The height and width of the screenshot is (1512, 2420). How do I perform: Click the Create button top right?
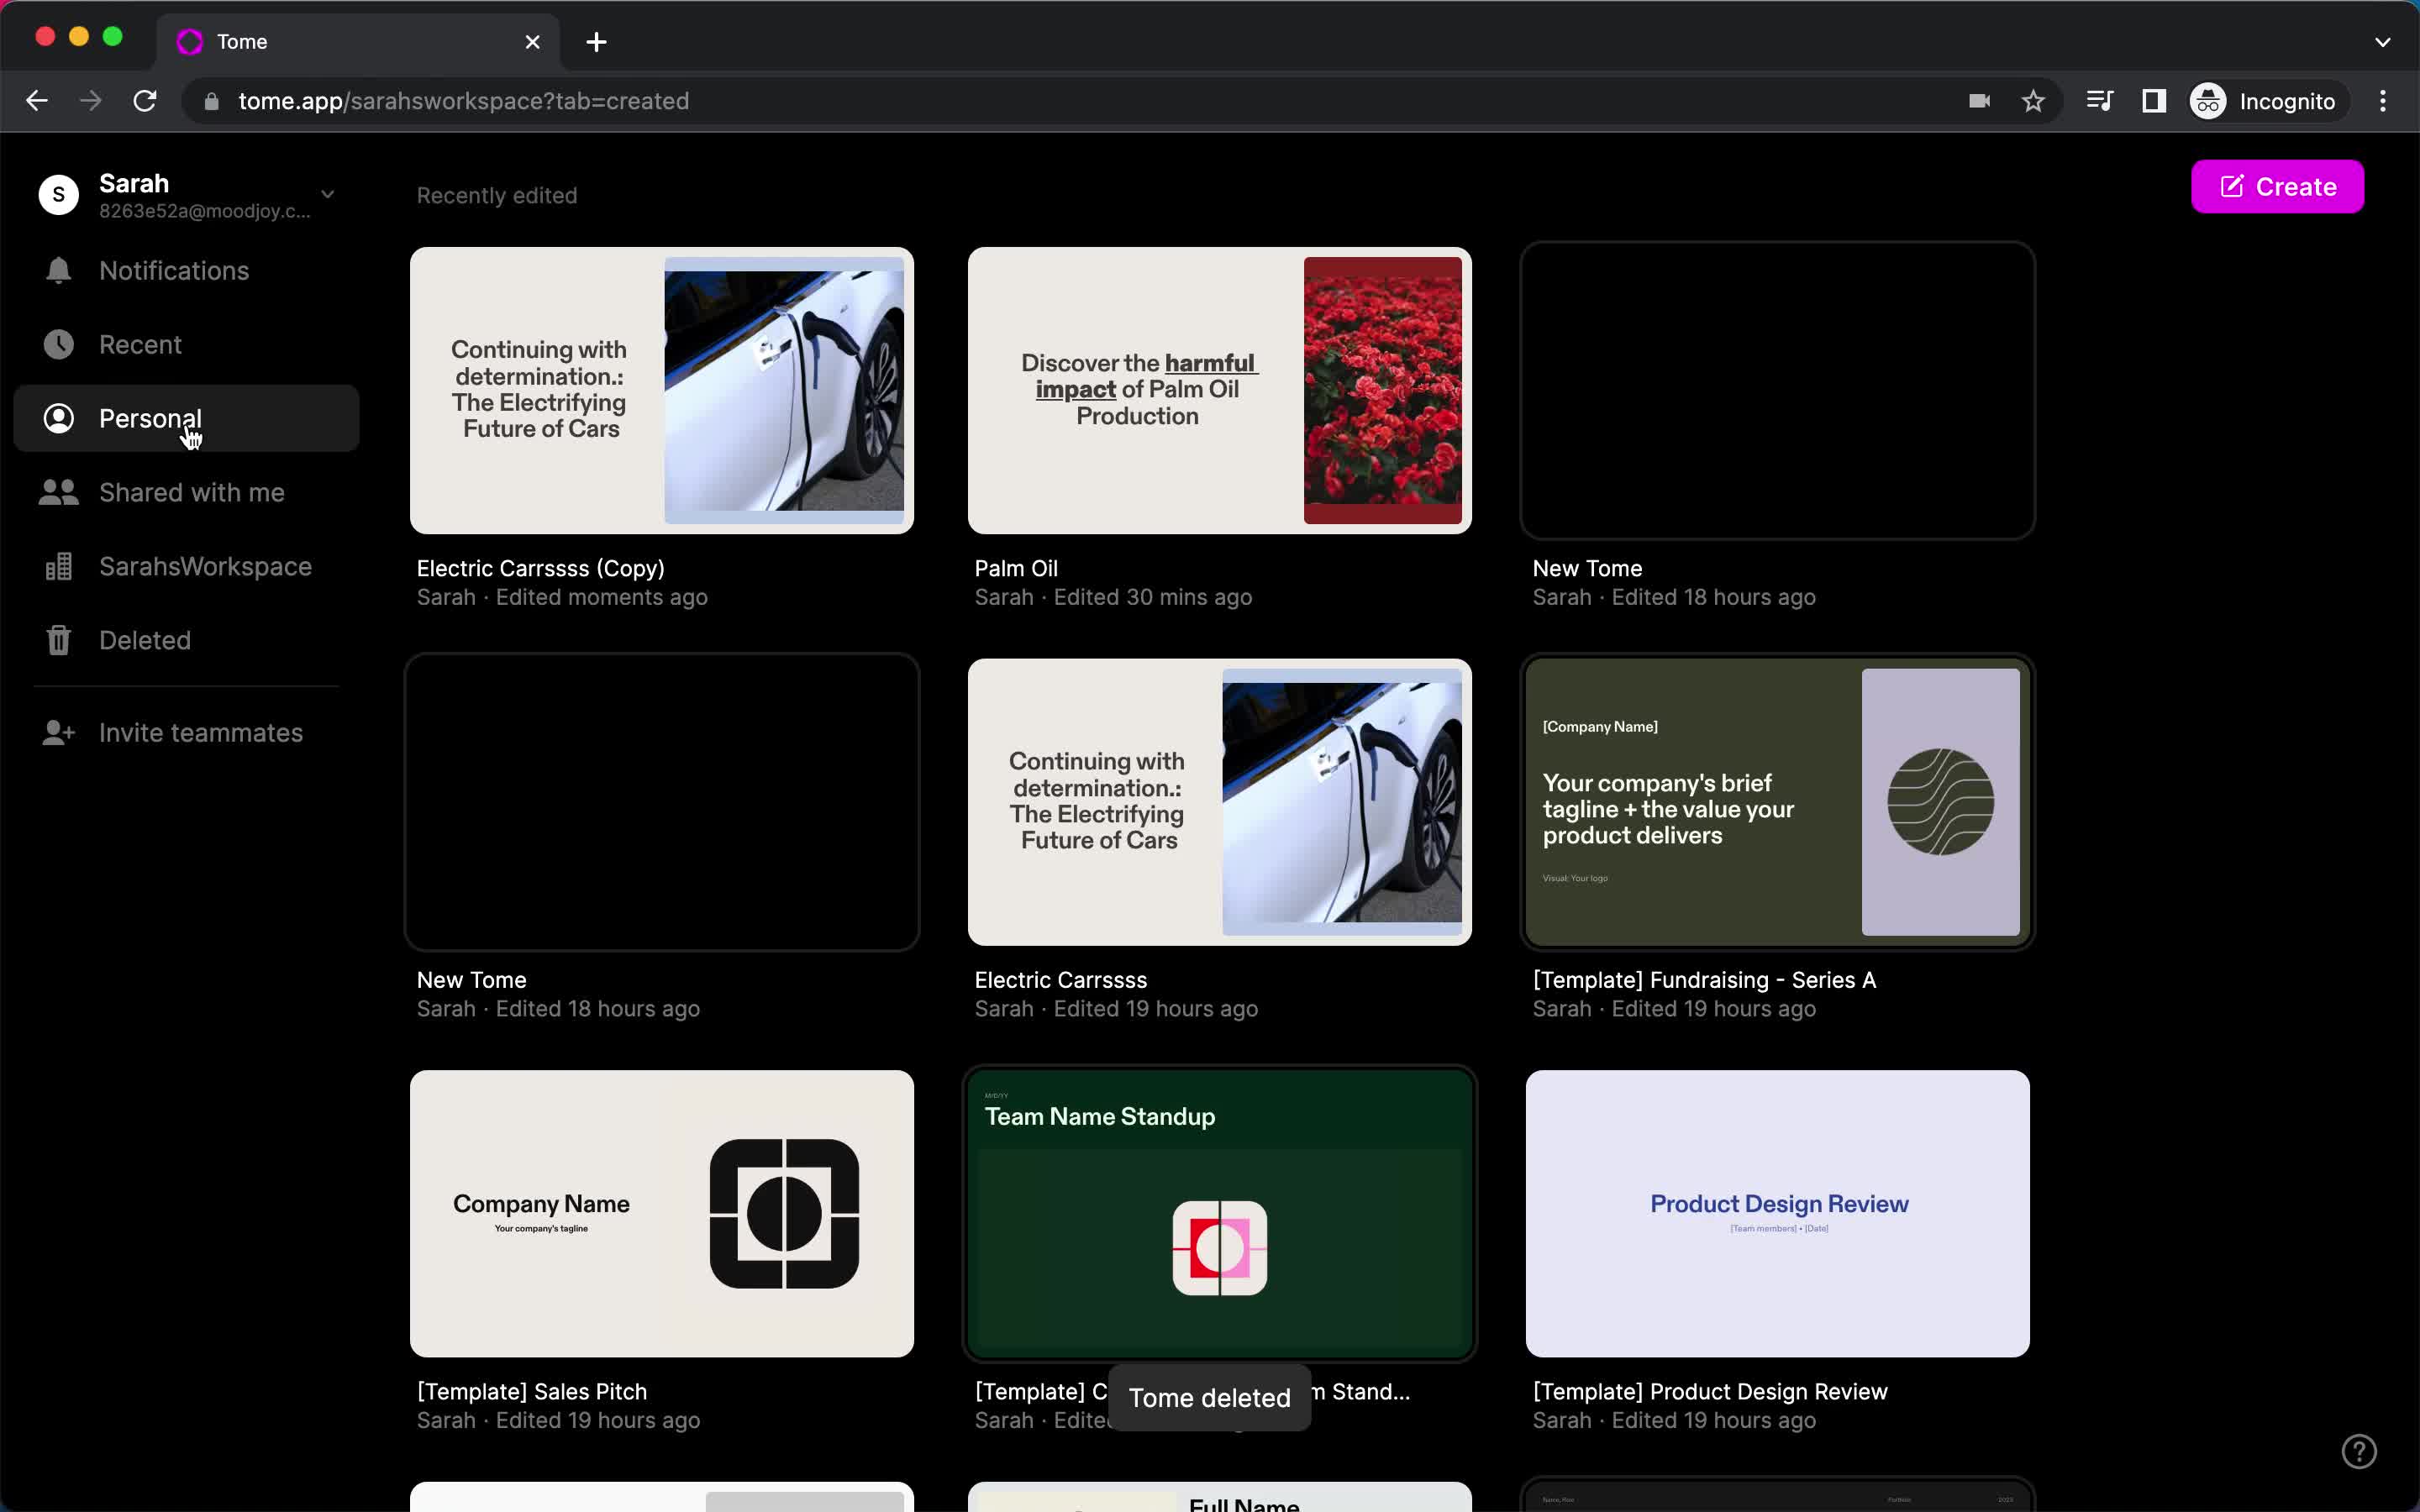(x=2277, y=186)
